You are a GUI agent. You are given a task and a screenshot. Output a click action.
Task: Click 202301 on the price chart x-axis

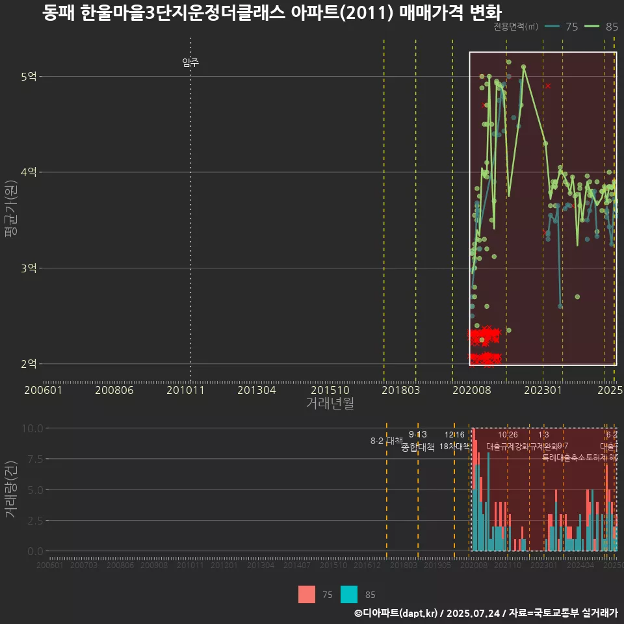(x=543, y=390)
